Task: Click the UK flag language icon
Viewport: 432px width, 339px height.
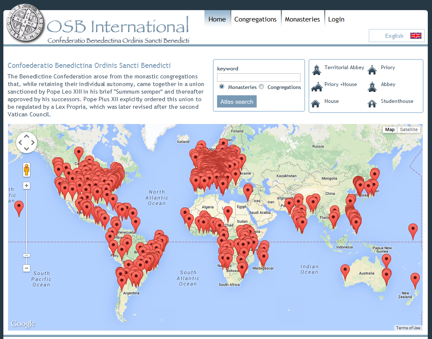Action: tap(416, 35)
